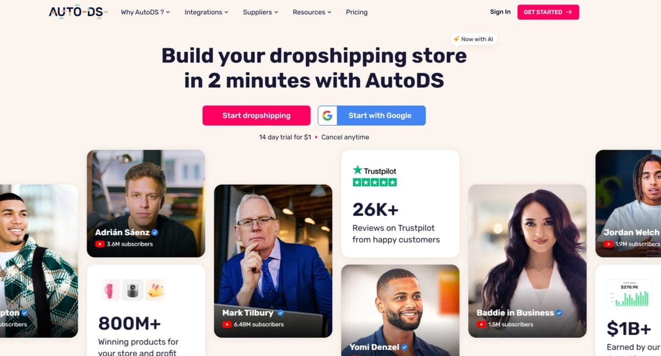Click Baddie in Business verified badge
This screenshot has width=661, height=356.
559,312
